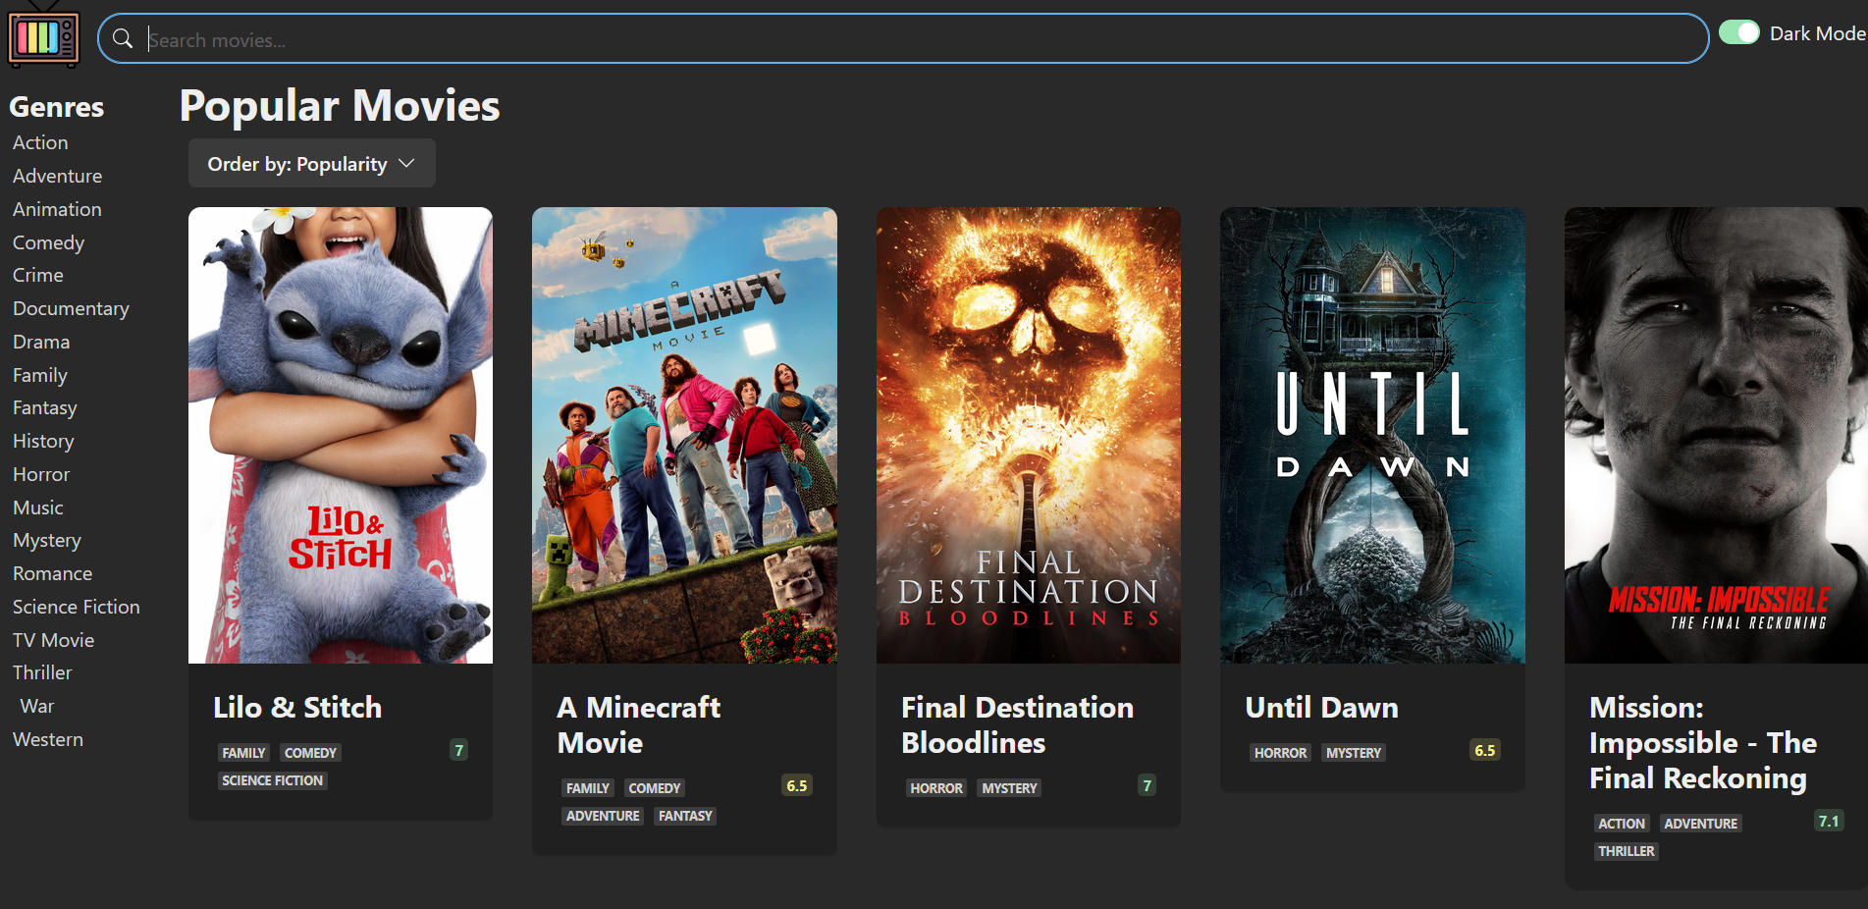
Task: Click the 7 rating badge on Lilo & Stitch
Action: 458,750
